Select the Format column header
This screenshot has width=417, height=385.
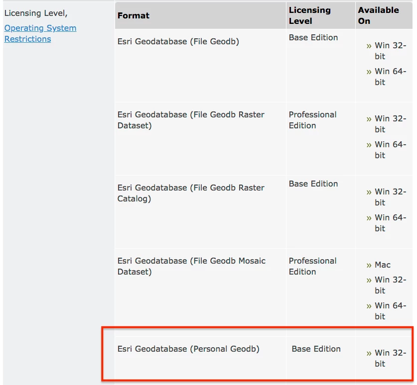[x=200, y=15]
